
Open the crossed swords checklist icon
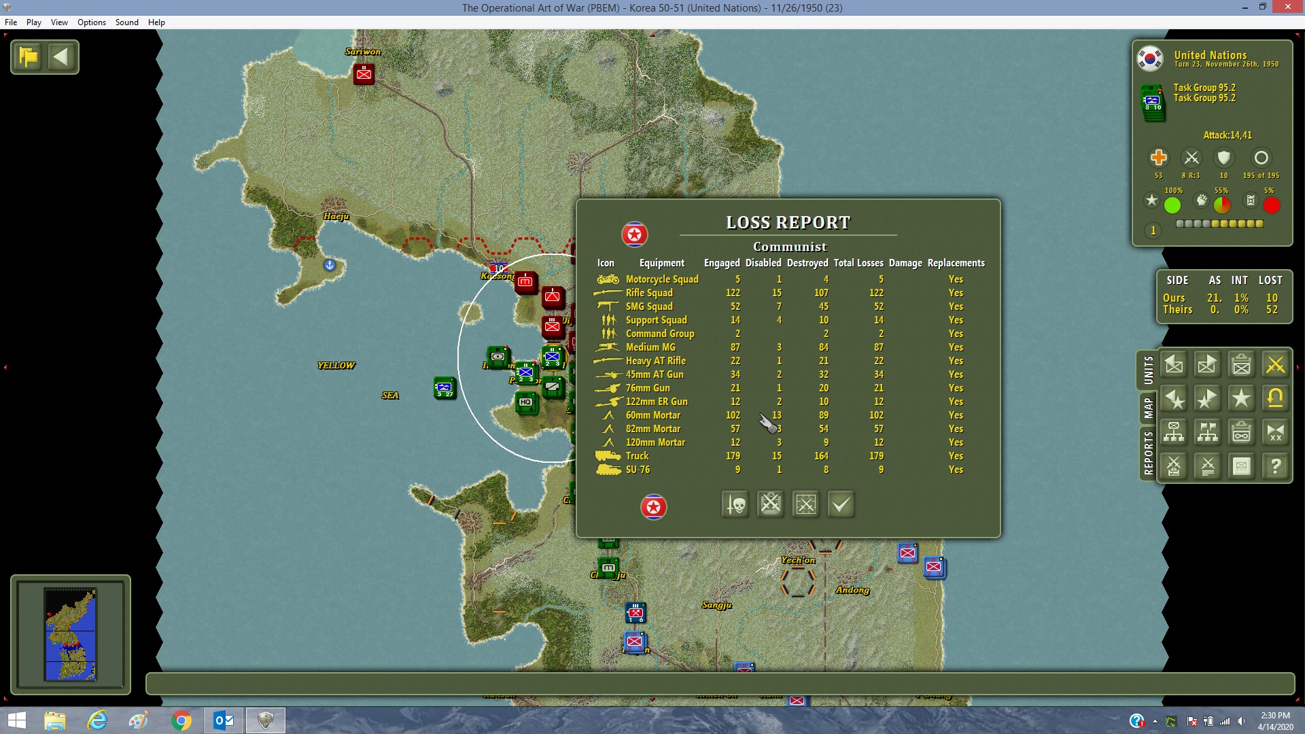click(1174, 466)
